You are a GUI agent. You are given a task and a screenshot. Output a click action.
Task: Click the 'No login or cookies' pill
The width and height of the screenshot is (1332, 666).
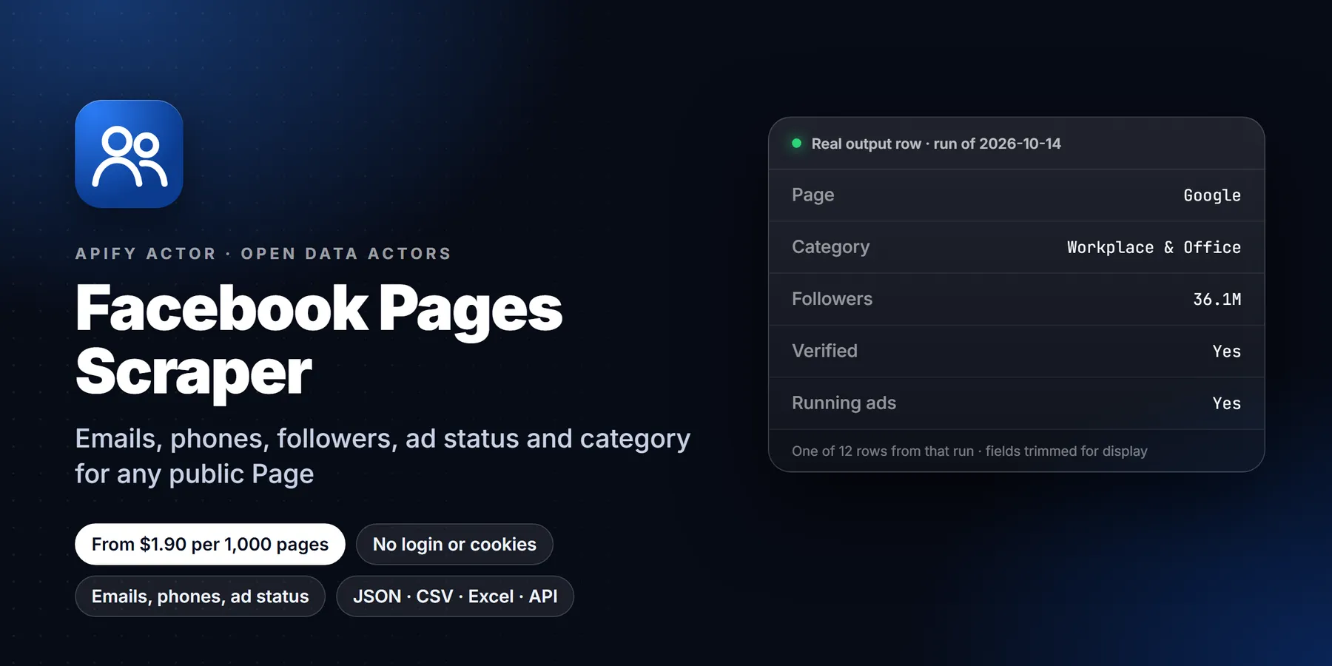click(454, 545)
